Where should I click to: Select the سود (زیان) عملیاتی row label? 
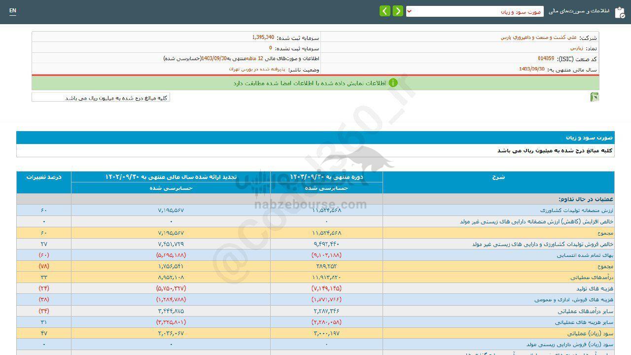coord(594,333)
